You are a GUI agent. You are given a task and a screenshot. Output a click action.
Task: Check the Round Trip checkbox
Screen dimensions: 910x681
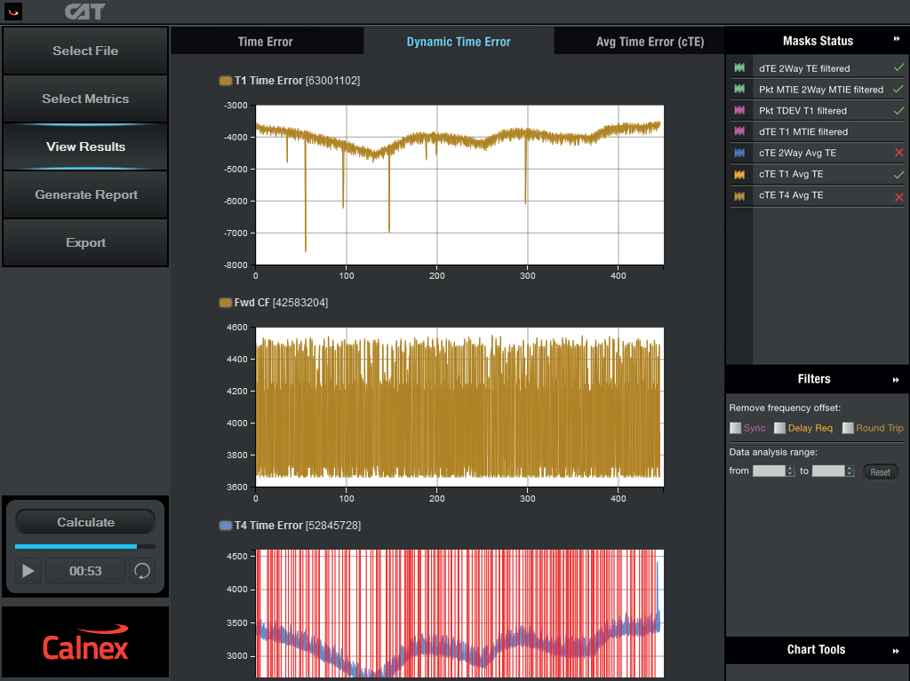click(x=848, y=428)
